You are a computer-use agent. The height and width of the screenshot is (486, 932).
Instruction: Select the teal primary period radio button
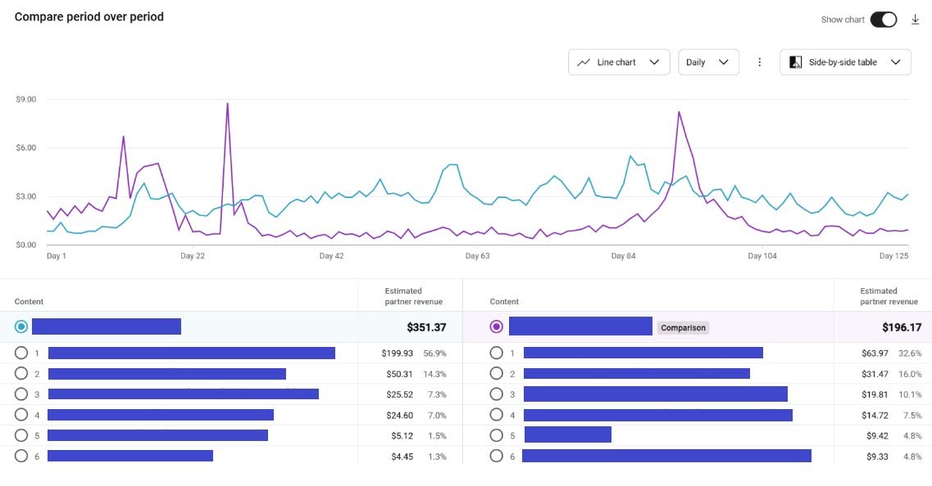click(21, 327)
